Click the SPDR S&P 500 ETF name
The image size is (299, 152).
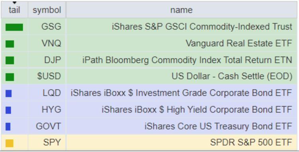point(251,142)
